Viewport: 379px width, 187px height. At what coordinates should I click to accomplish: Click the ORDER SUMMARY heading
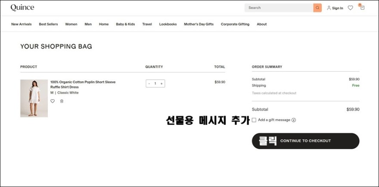pyautogui.click(x=267, y=67)
